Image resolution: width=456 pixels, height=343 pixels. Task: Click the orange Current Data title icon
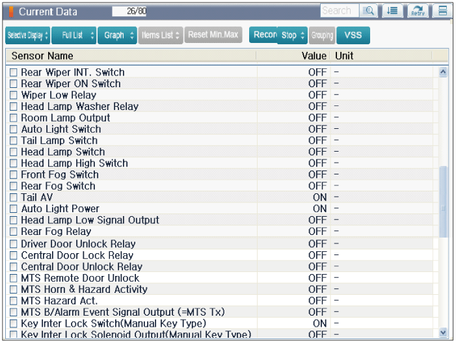pos(10,12)
